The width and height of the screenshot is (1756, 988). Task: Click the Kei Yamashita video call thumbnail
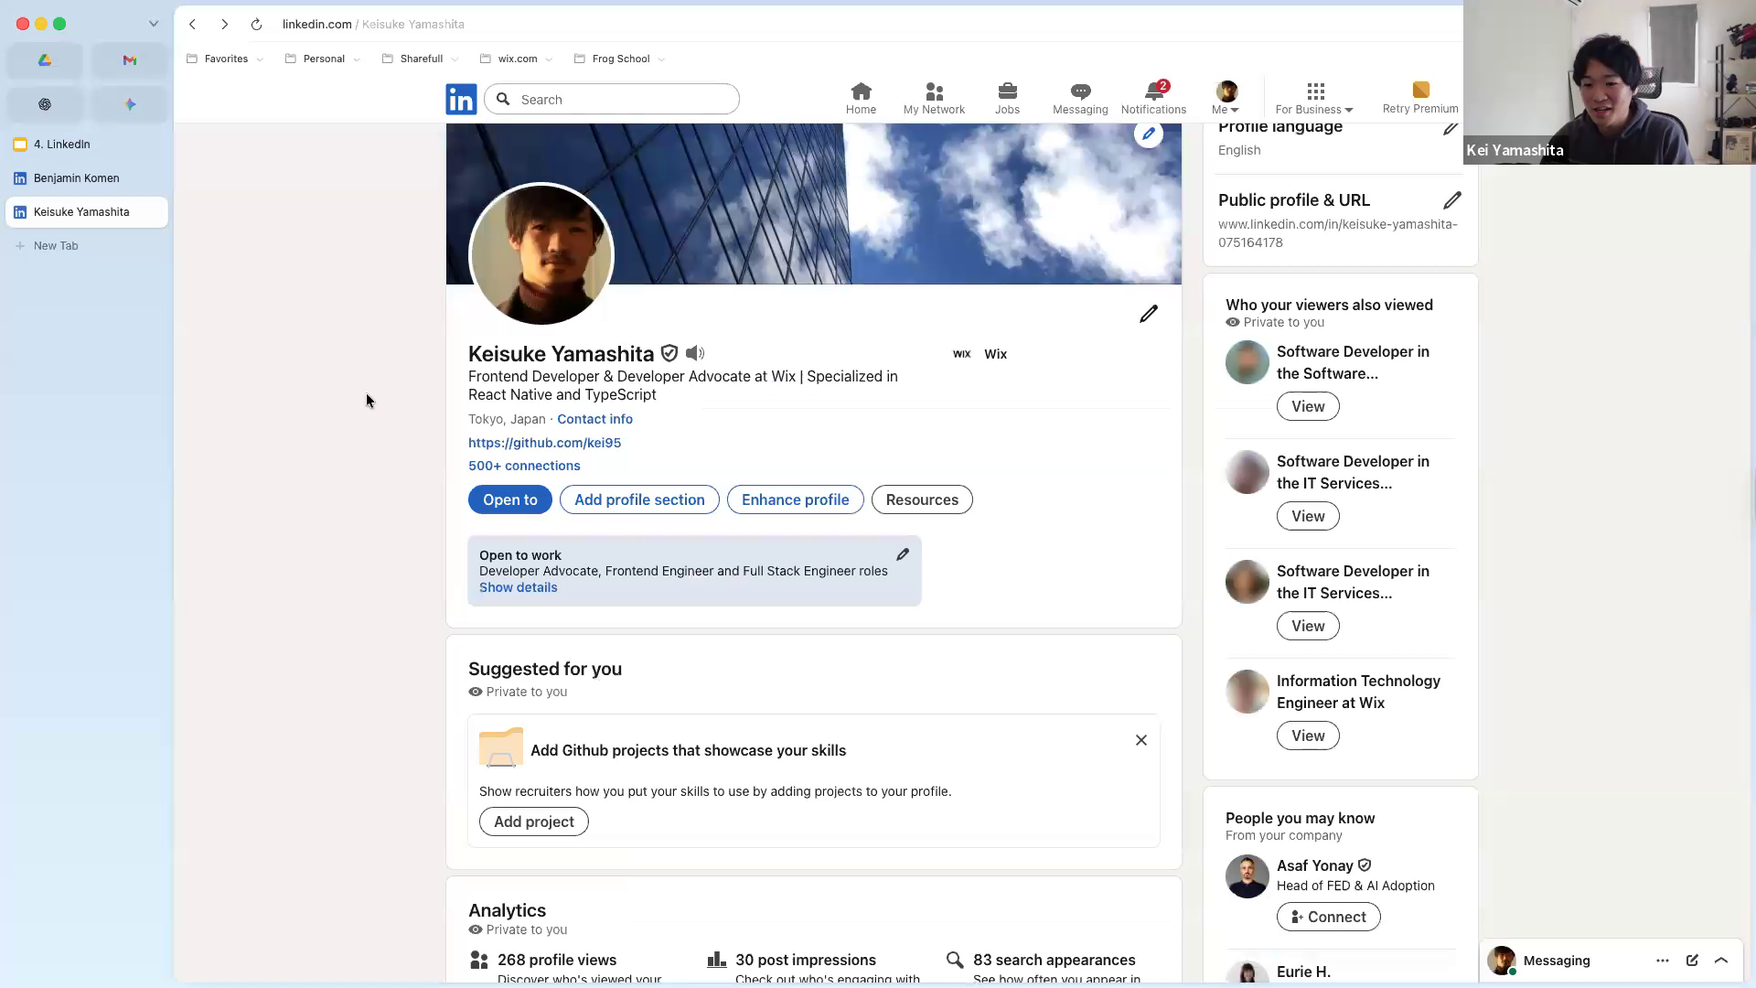1610,82
